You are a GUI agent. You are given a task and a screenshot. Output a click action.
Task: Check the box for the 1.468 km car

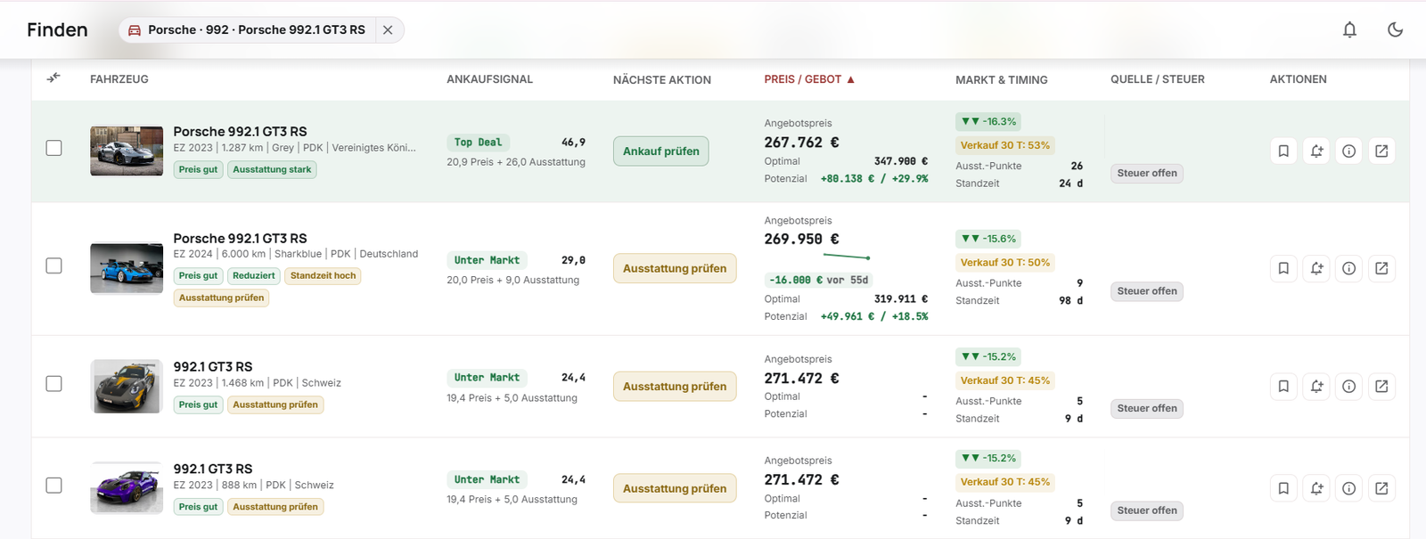[53, 384]
